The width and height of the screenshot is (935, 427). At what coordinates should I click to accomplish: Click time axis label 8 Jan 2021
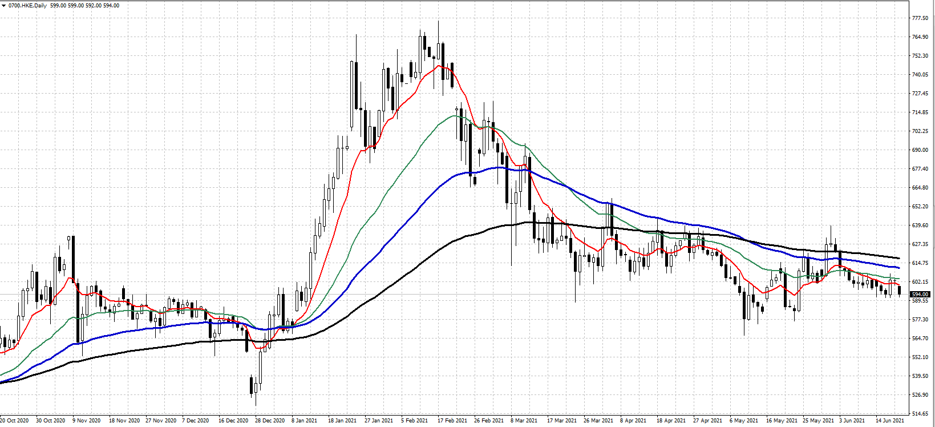pyautogui.click(x=305, y=421)
